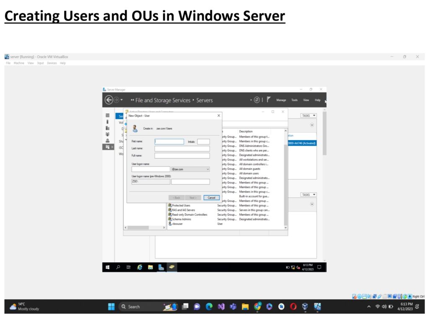Screen dimensions: 429x316
Task: Select RAS and IAS Servers row
Action: tap(219, 210)
